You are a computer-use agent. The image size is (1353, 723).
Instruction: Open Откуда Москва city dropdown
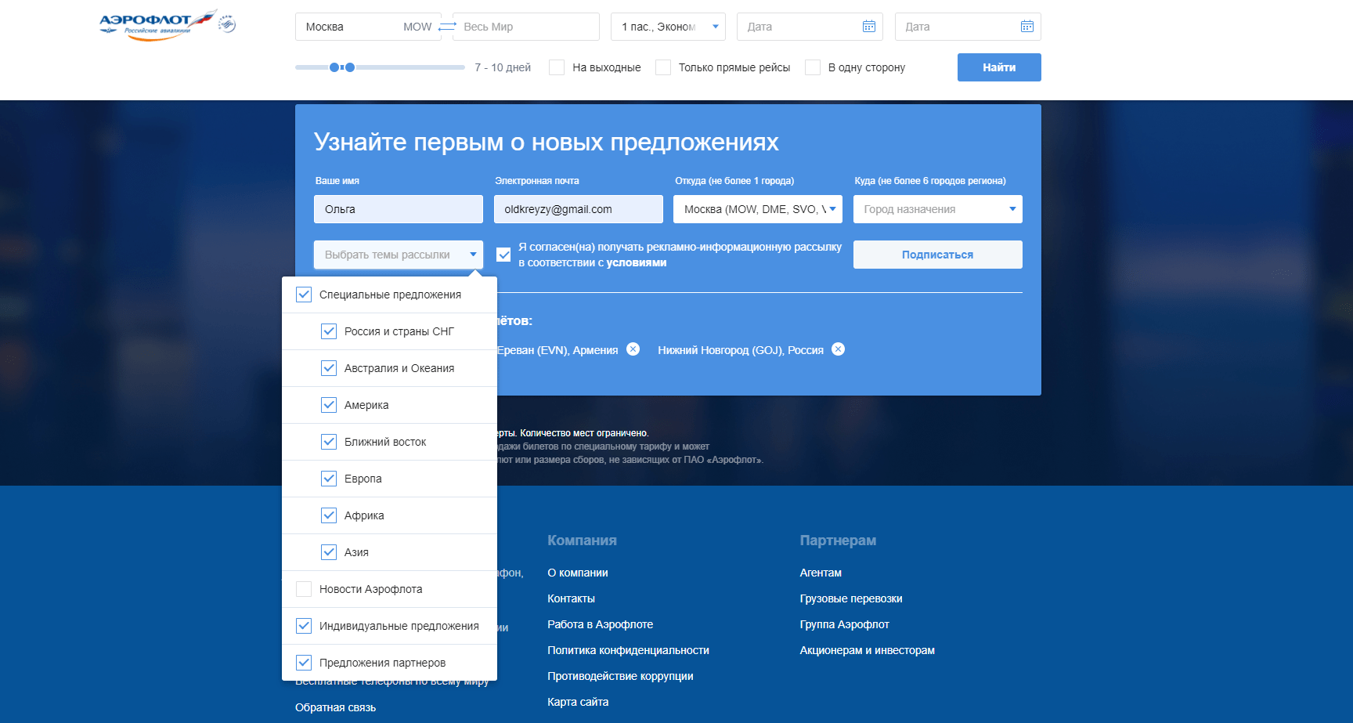pyautogui.click(x=758, y=209)
